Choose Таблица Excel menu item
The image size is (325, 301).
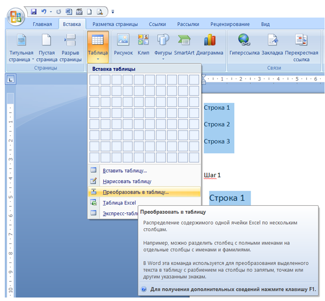[x=144, y=203]
